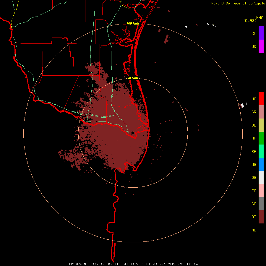Click the IC light pink legend swatch
The width and height of the screenshot is (266, 266).
tap(261, 191)
